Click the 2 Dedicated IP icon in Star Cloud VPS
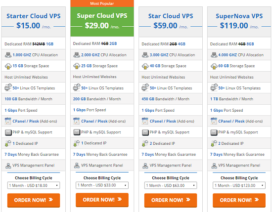Image resolution: width=272 pixels, height=212 pixels. pyautogui.click(x=145, y=143)
